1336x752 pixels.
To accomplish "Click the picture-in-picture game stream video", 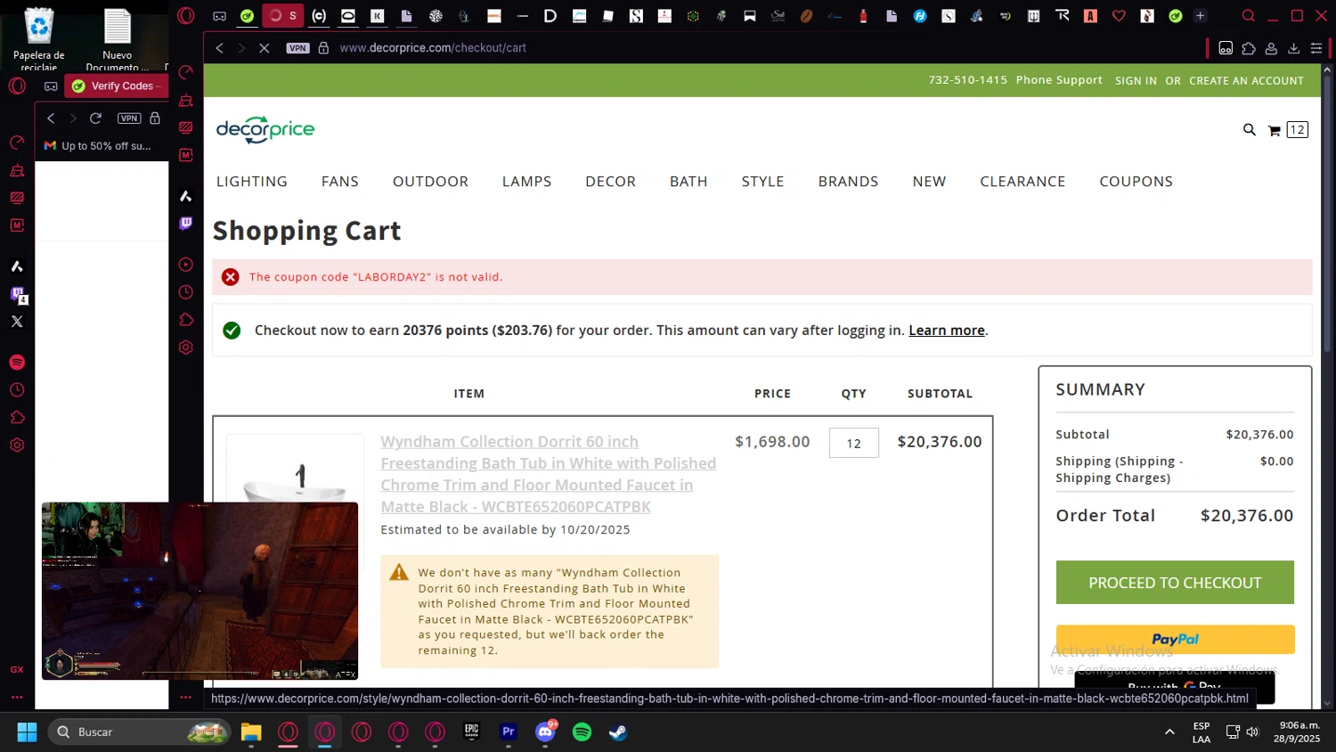I will click(x=200, y=592).
